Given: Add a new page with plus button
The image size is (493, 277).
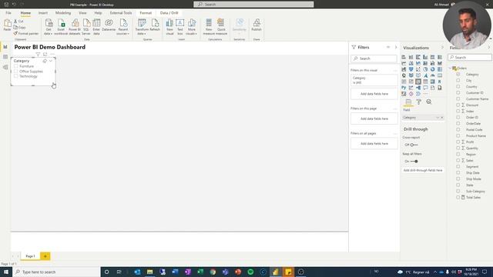Looking at the screenshot, I should click(45, 256).
